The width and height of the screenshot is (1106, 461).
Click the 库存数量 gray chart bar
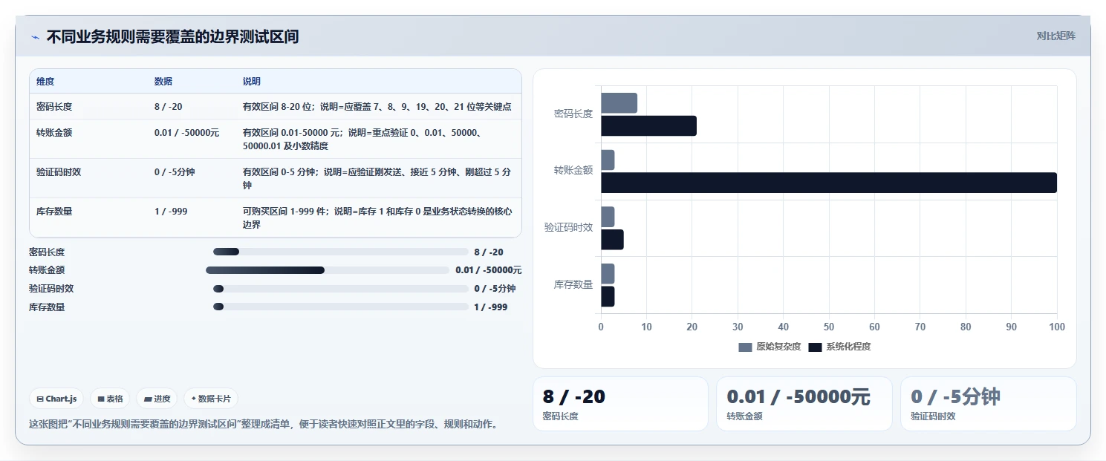[608, 274]
